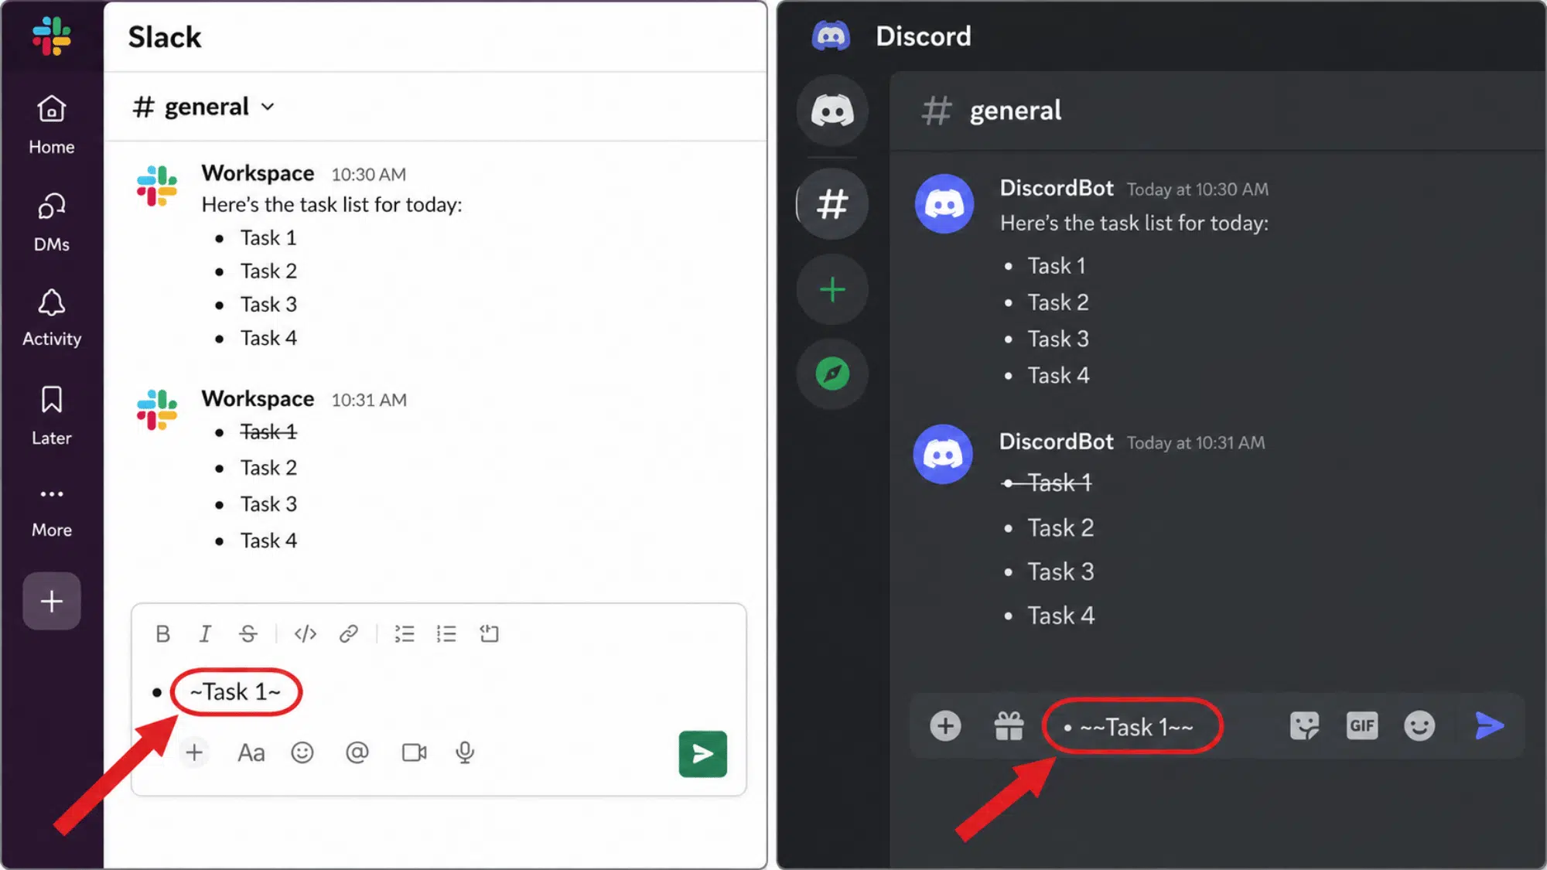Click Discord 'Today at 10:31 AM' timestamp
The height and width of the screenshot is (870, 1547).
pyautogui.click(x=1196, y=443)
